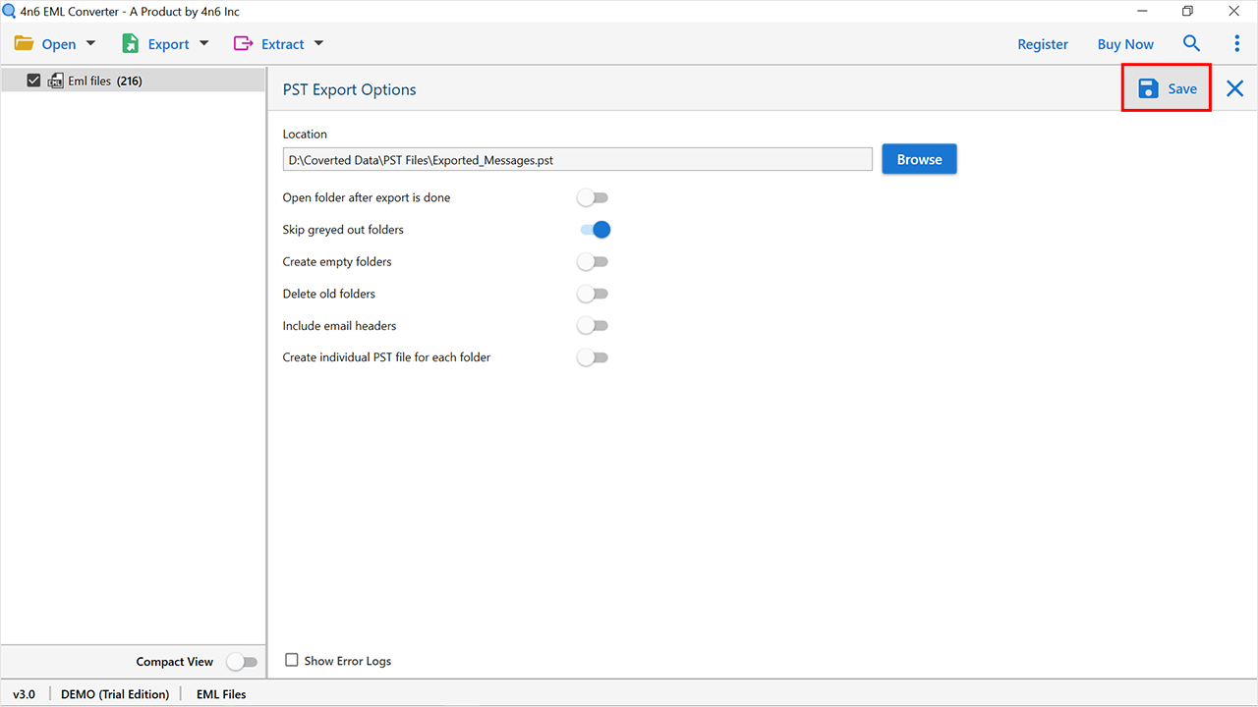This screenshot has height=707, width=1258.
Task: Click the three-dot overflow menu icon
Action: pyautogui.click(x=1236, y=43)
